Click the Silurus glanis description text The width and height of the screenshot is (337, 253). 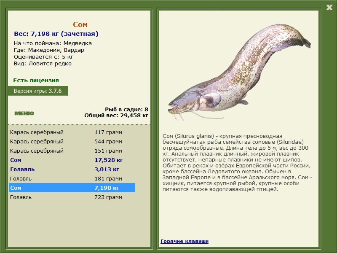pos(237,163)
